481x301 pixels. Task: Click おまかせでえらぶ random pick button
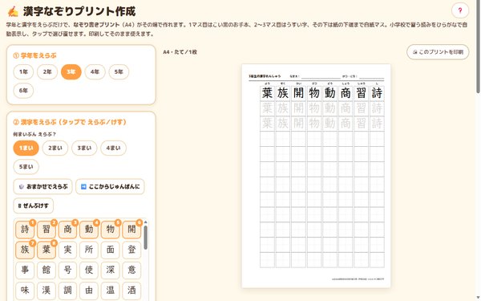(x=42, y=186)
